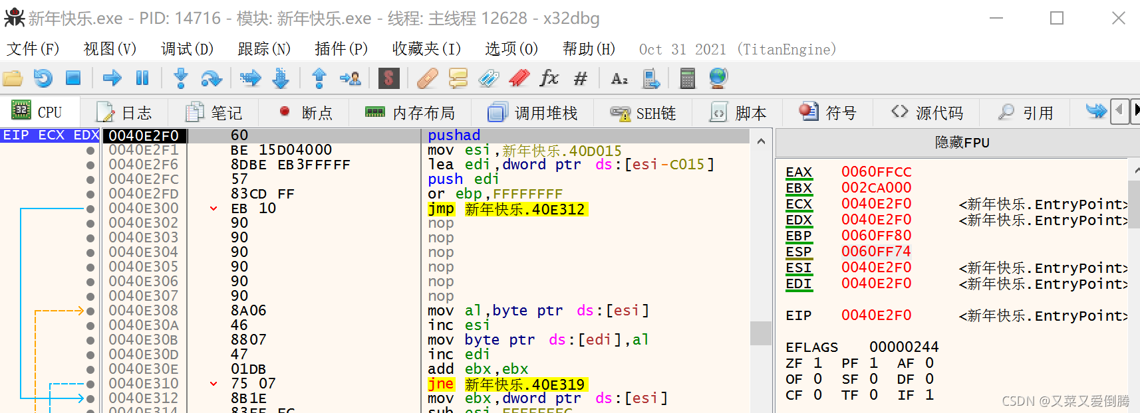Screen dimensions: 1140x413
Task: Toggle breakpoint dot at address 0040E310
Action: [x=90, y=384]
